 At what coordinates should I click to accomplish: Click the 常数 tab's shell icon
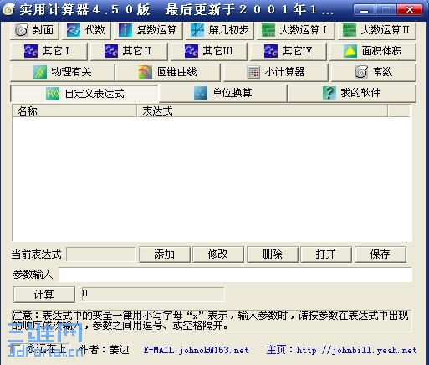pos(361,72)
